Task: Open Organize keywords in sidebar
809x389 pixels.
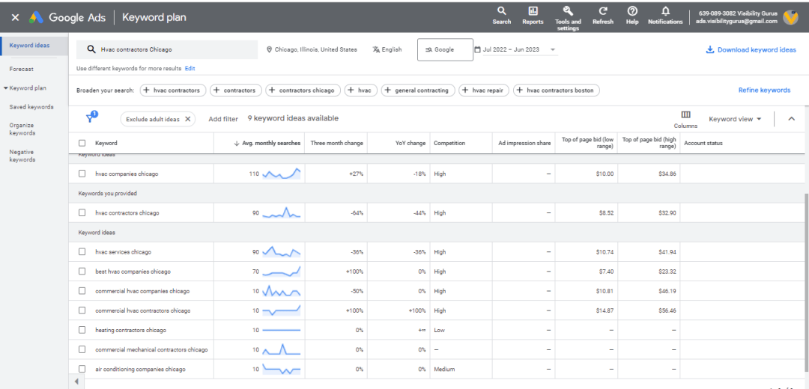Action: click(x=22, y=129)
